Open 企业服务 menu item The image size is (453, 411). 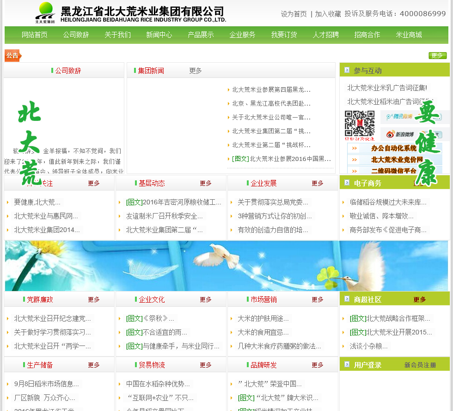[242, 35]
